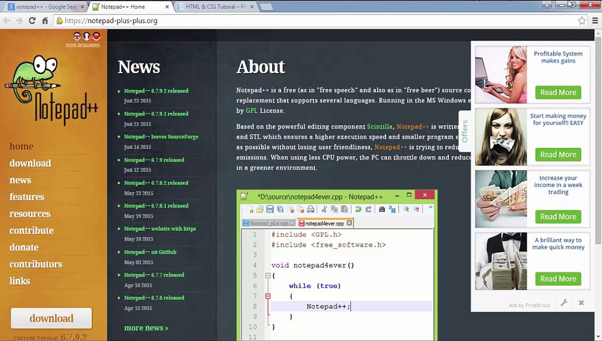
Task: Read More on brilliant quick money ad
Action: [558, 278]
